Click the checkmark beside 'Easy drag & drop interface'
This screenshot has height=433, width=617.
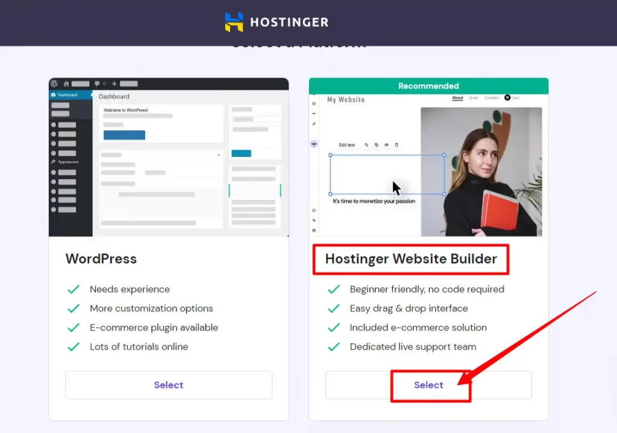[x=334, y=309]
